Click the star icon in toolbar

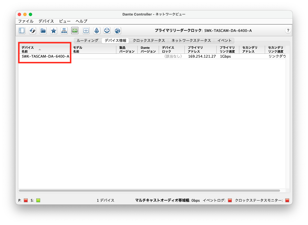(x=53, y=30)
